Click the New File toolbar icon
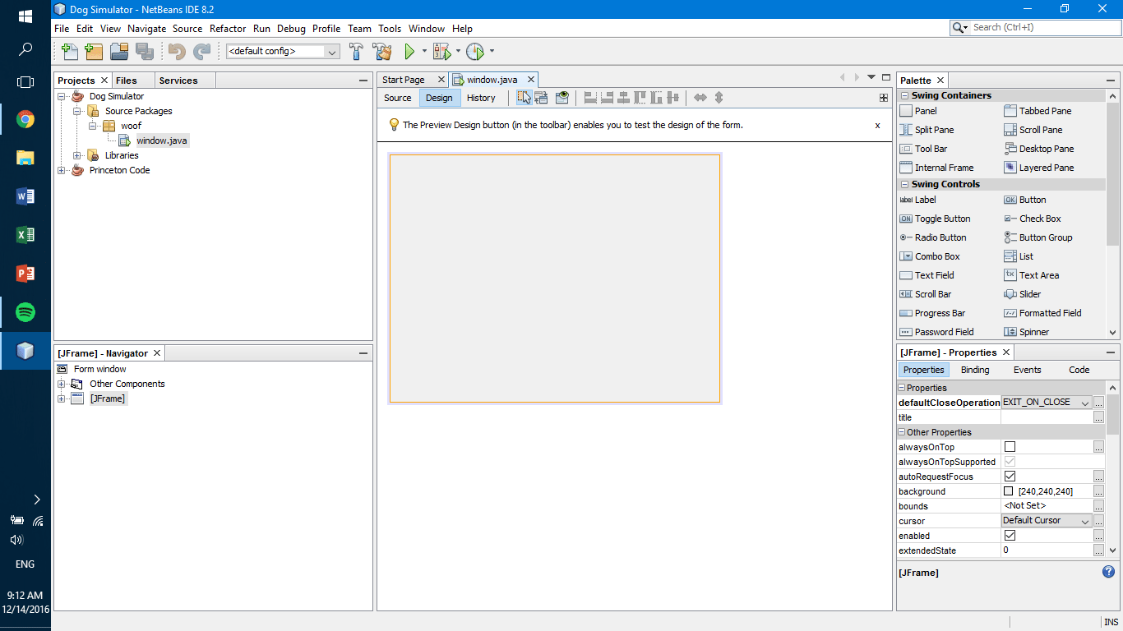1123x631 pixels. click(x=70, y=52)
